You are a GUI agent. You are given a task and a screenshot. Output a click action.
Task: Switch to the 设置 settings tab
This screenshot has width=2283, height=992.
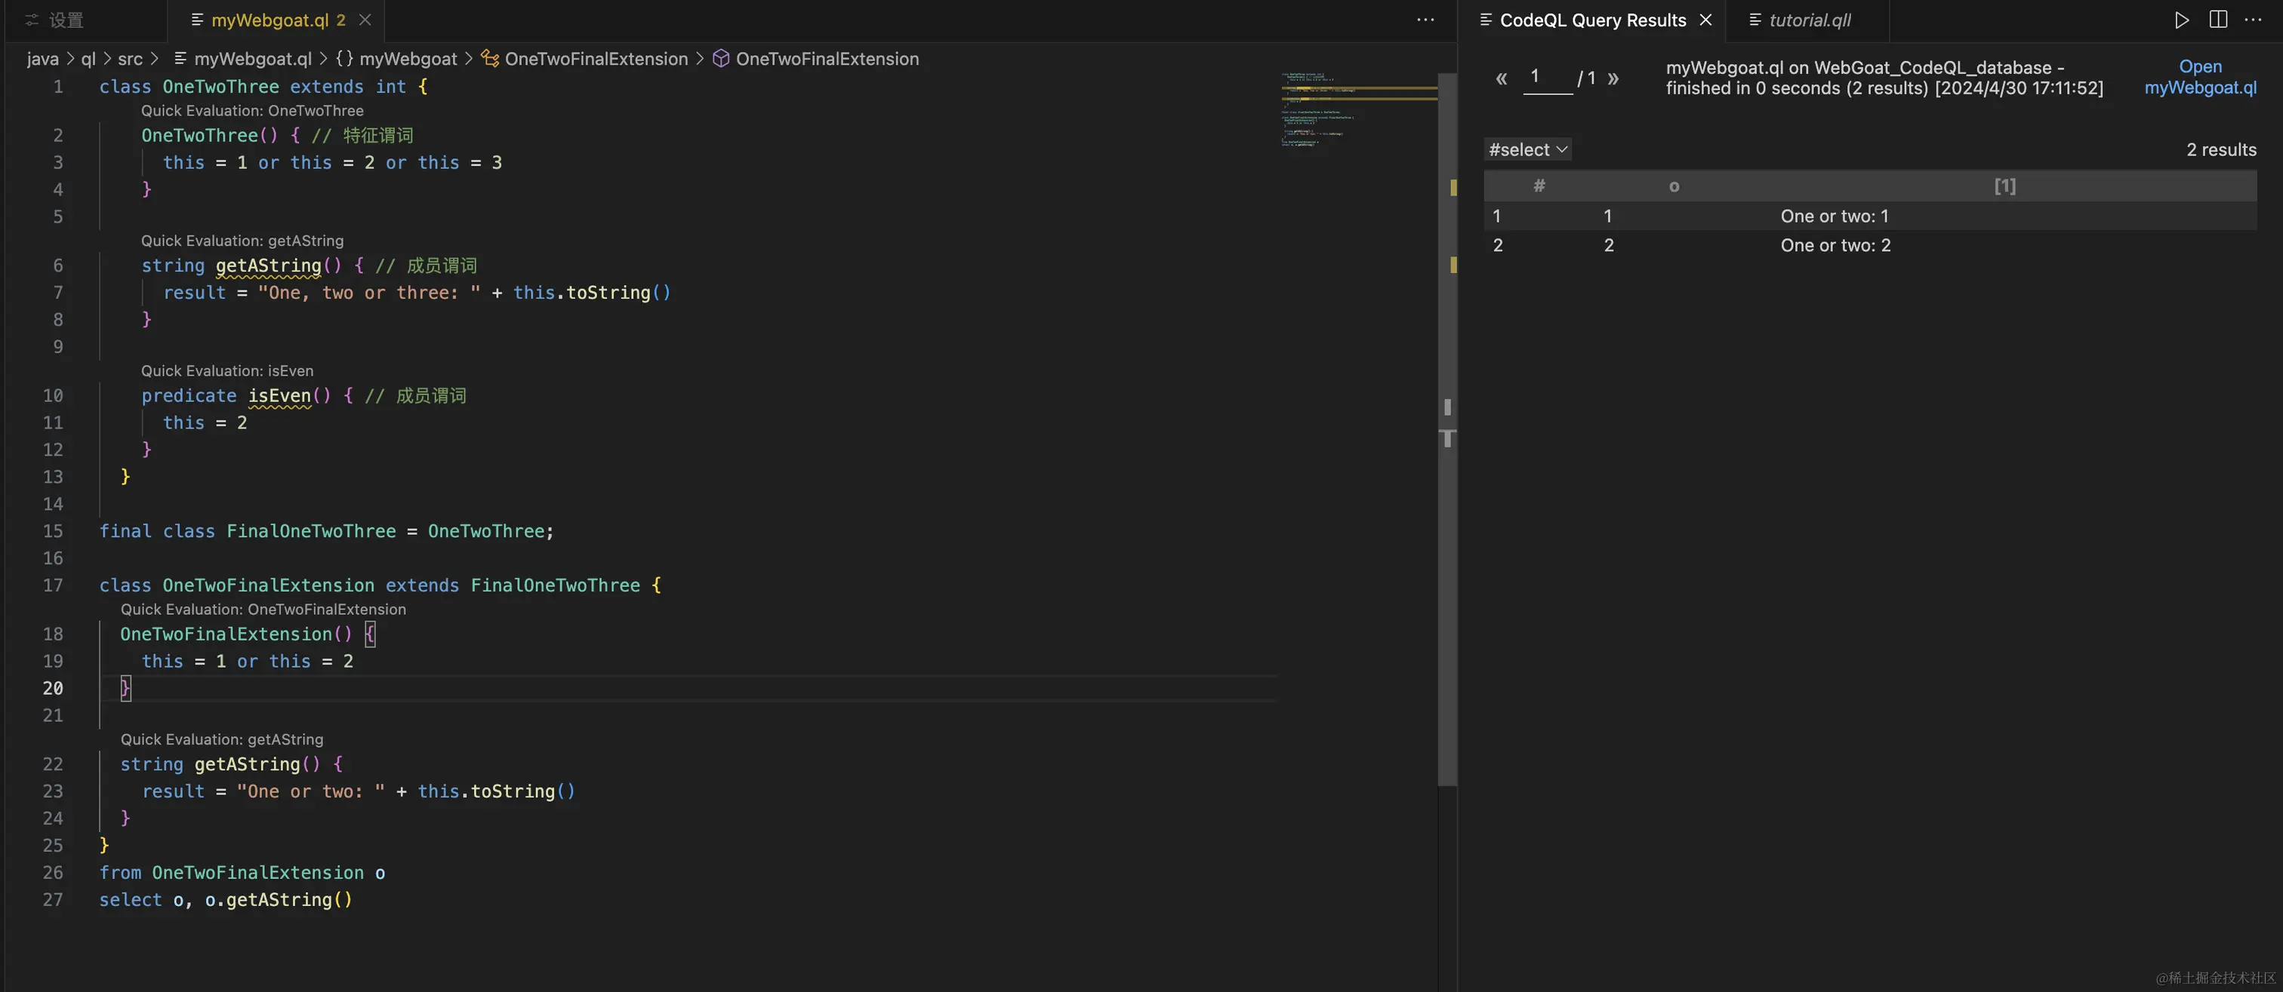coord(55,20)
